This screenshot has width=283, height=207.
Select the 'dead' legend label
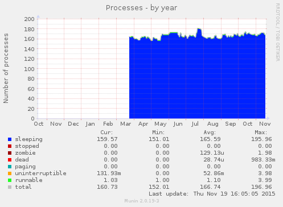click(x=22, y=160)
